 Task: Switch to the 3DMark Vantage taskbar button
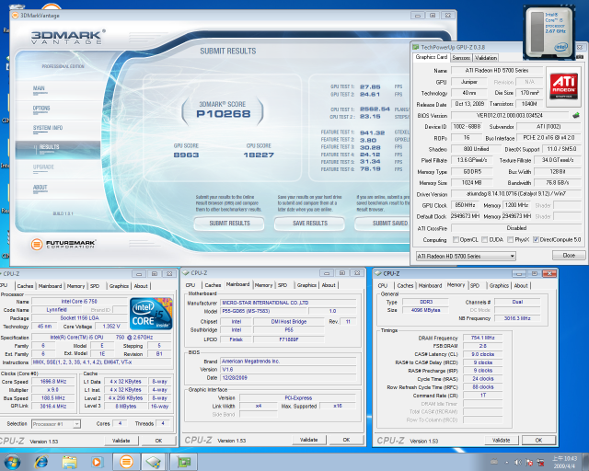pos(127,462)
